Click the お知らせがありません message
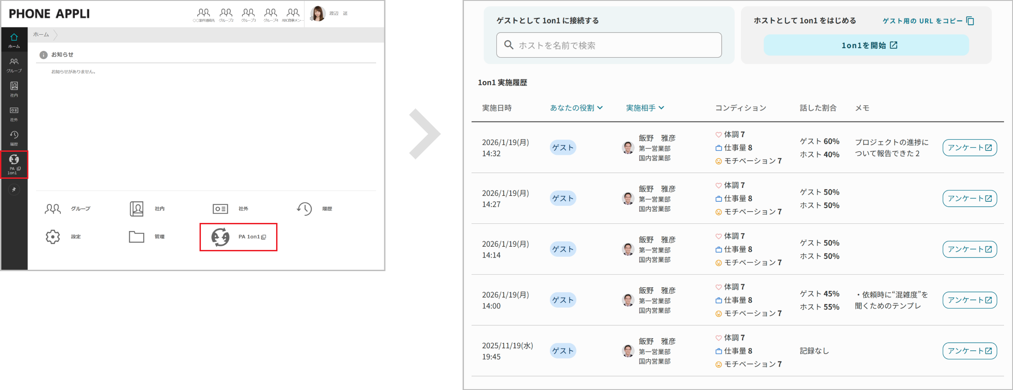1013x390 pixels. 73,72
